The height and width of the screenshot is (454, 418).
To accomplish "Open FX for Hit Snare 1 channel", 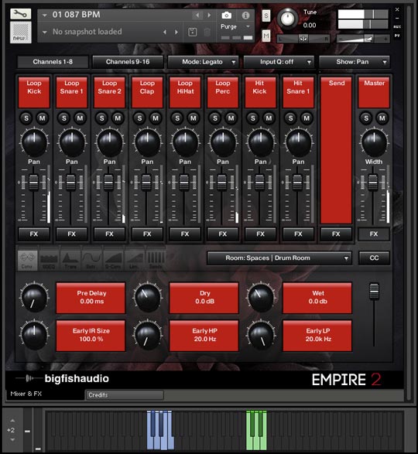I will [298, 234].
